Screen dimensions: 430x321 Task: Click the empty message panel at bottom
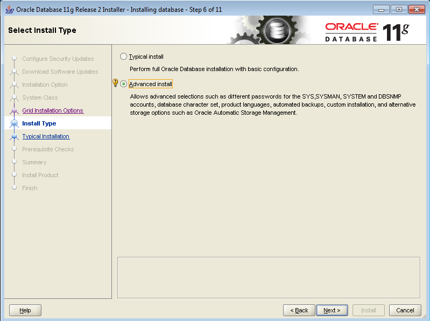point(269,278)
